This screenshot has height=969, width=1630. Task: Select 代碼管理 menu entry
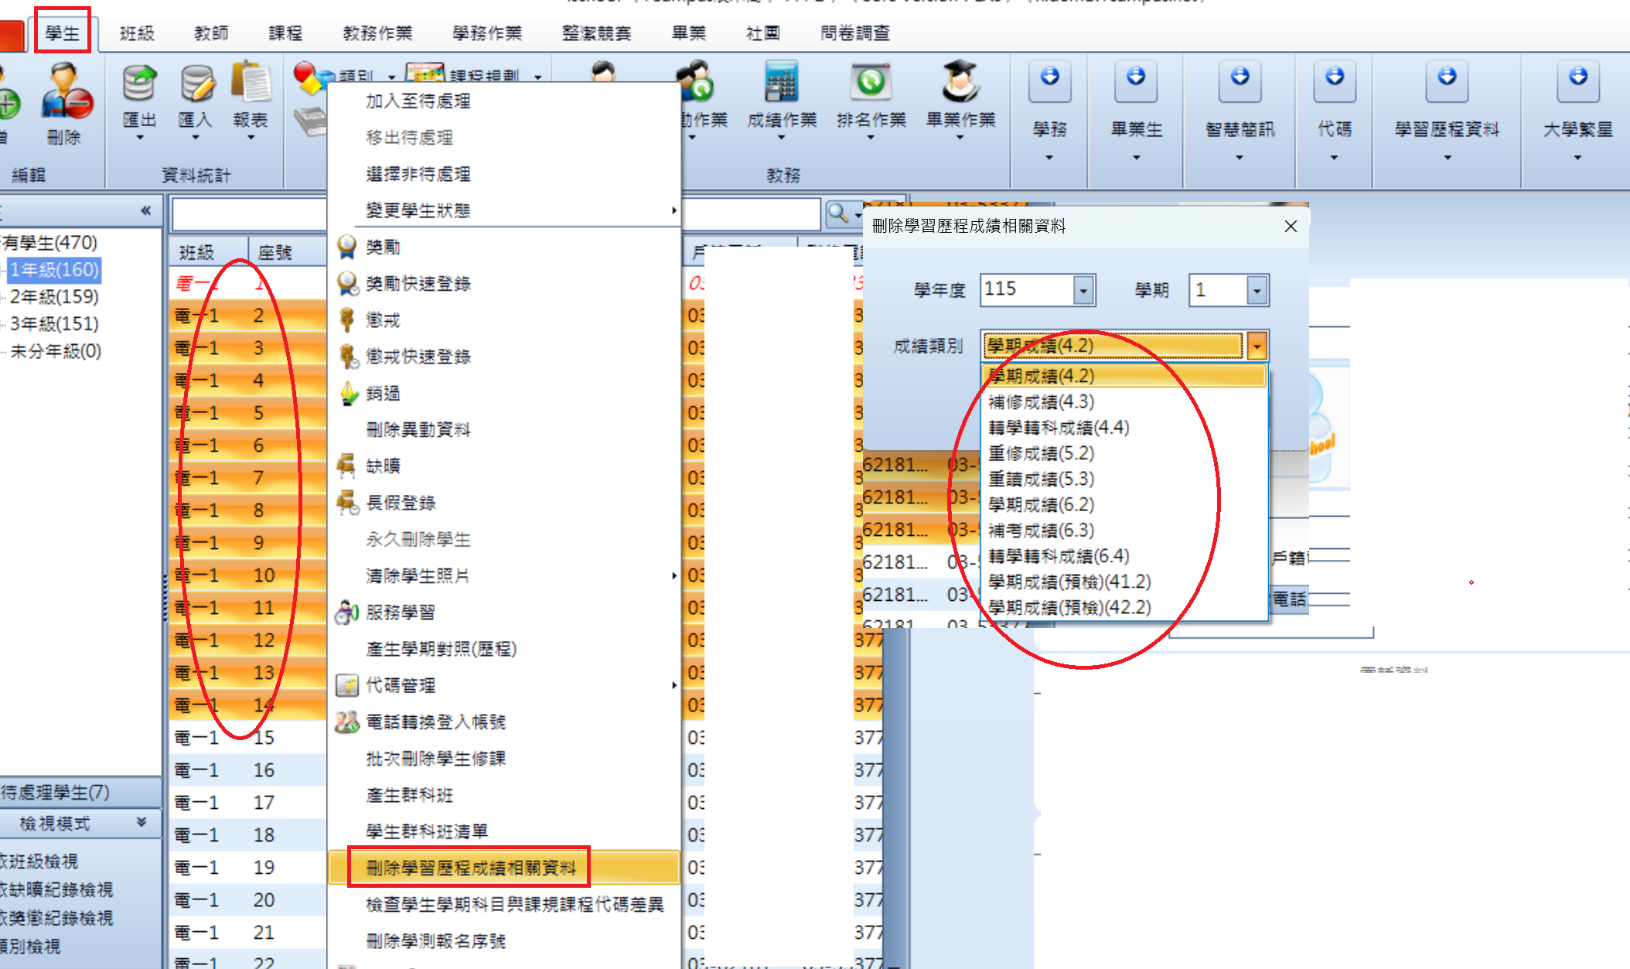coord(504,685)
